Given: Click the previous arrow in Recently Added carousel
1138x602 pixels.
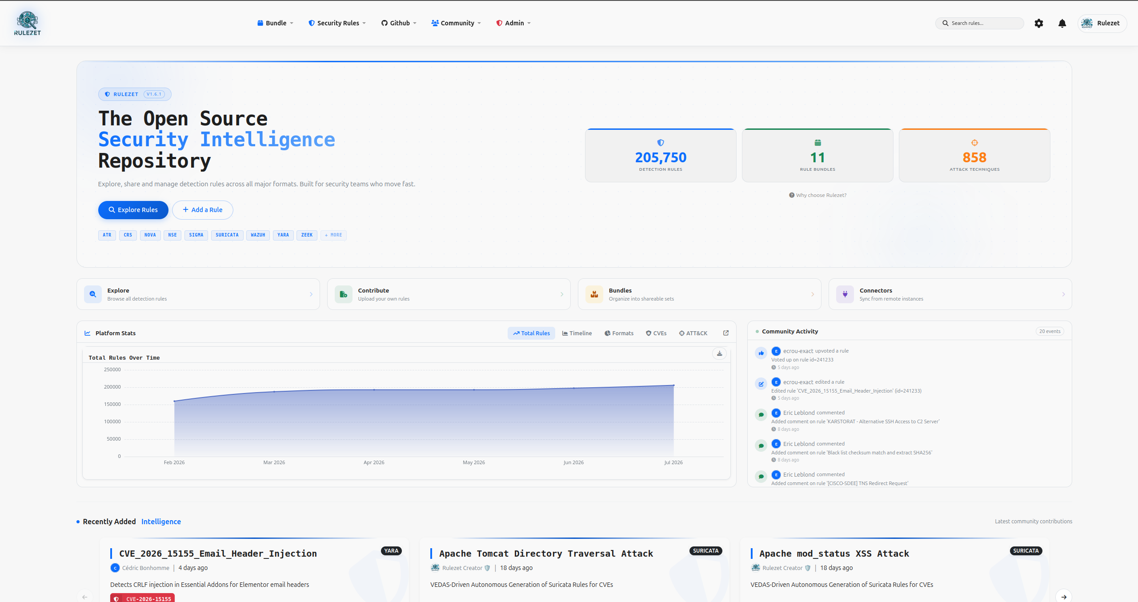Looking at the screenshot, I should point(84,597).
